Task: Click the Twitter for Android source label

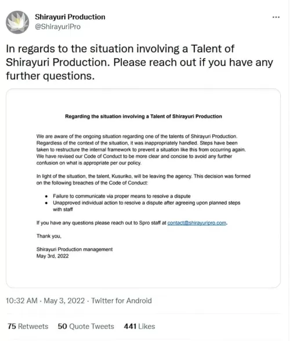Action: click(x=121, y=300)
